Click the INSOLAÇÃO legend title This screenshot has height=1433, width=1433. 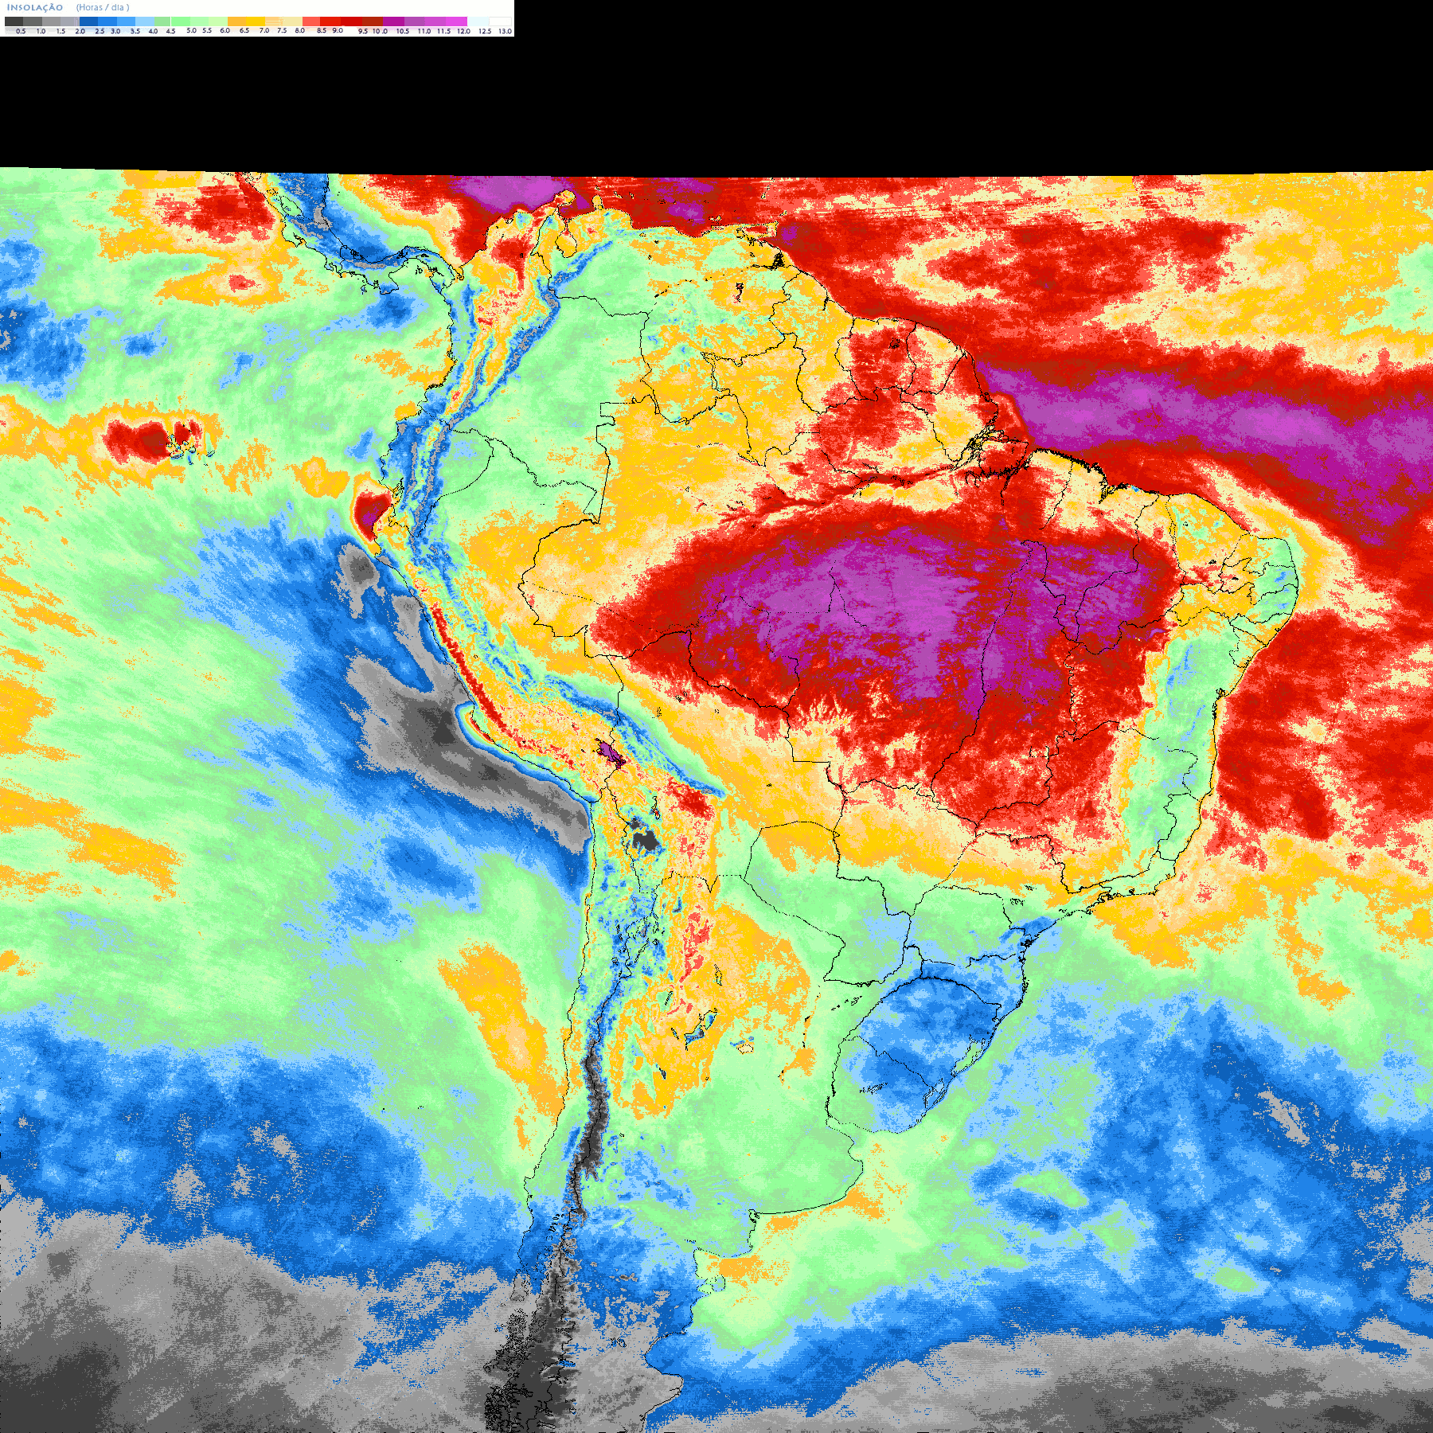[35, 7]
